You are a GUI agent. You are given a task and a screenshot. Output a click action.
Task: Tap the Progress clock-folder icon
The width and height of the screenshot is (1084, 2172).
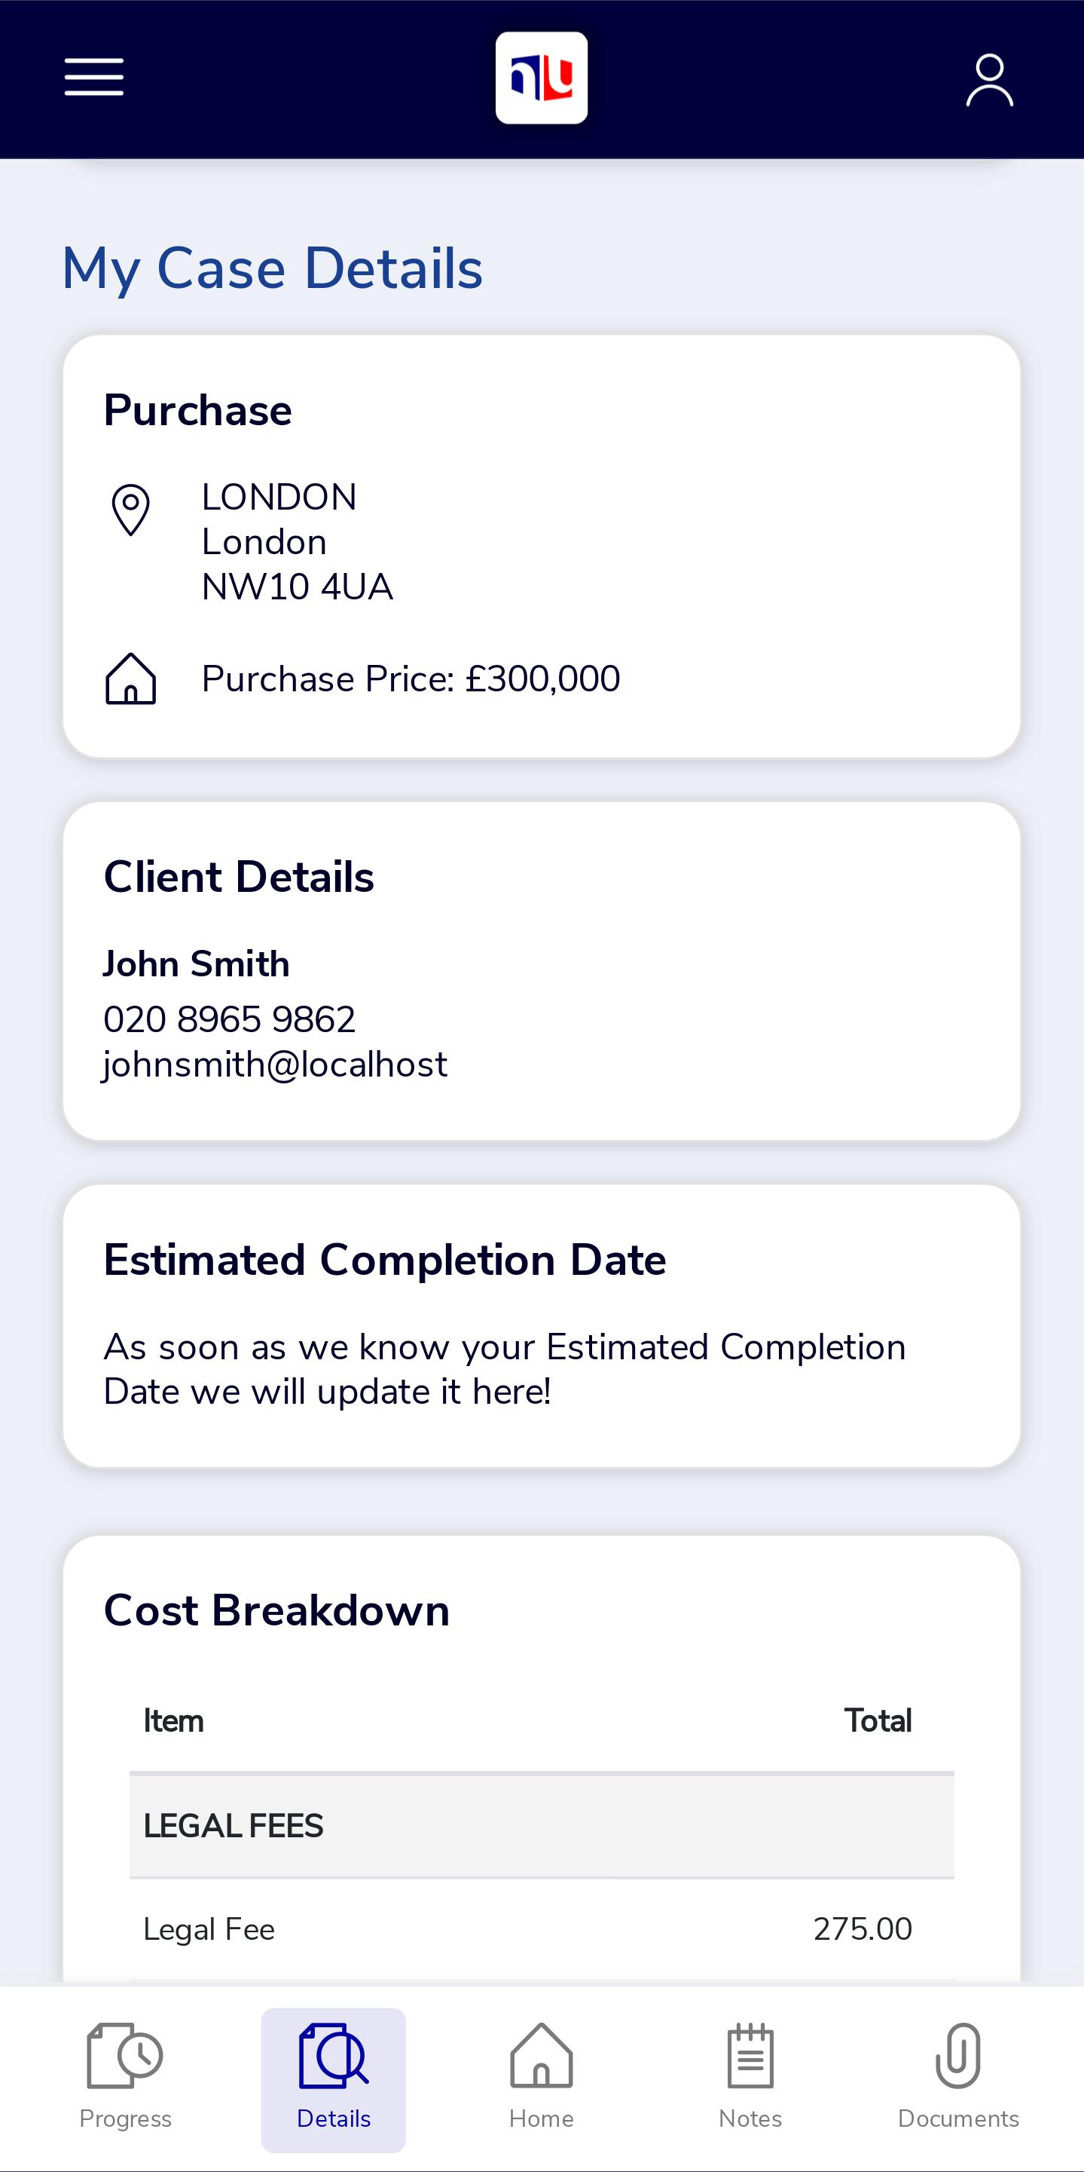click(126, 2056)
